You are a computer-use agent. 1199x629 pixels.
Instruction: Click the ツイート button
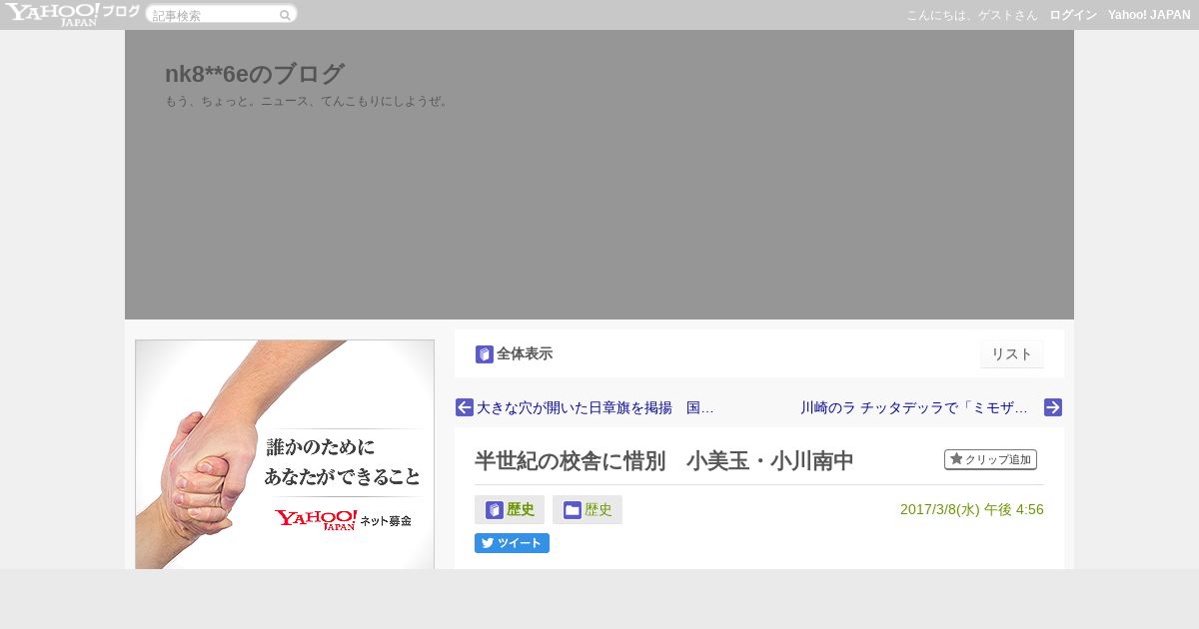512,543
